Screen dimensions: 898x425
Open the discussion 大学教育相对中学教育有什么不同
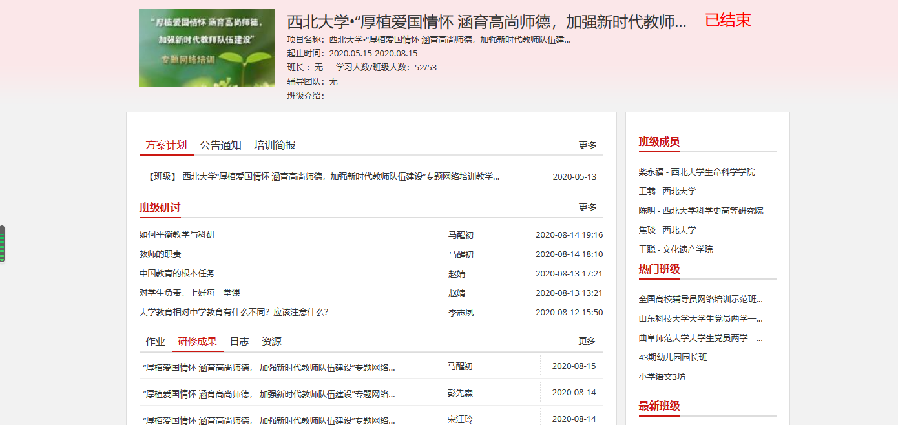tap(234, 312)
